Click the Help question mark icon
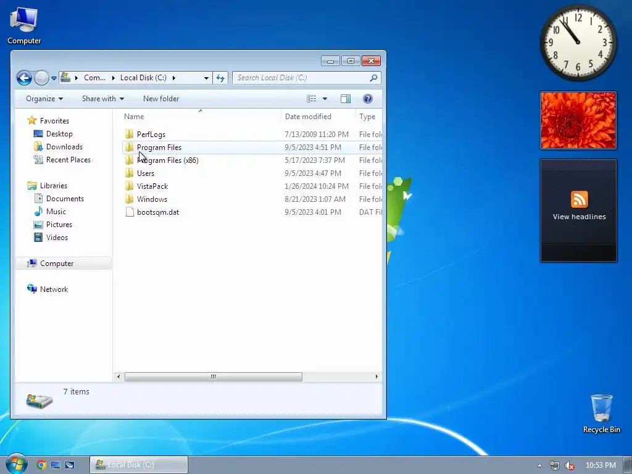The height and width of the screenshot is (474, 632). click(368, 99)
